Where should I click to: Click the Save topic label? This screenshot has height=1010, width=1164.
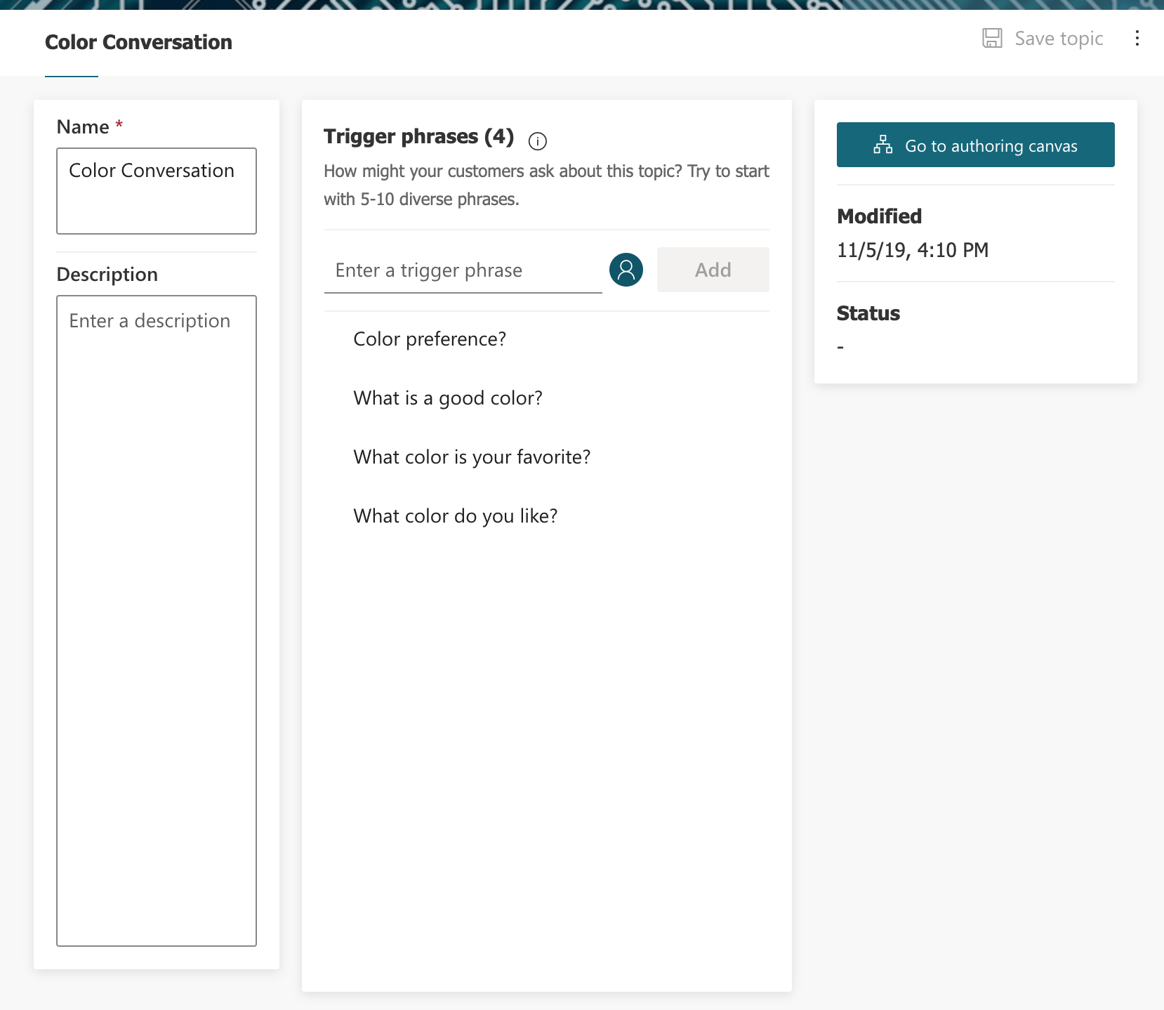point(1058,38)
